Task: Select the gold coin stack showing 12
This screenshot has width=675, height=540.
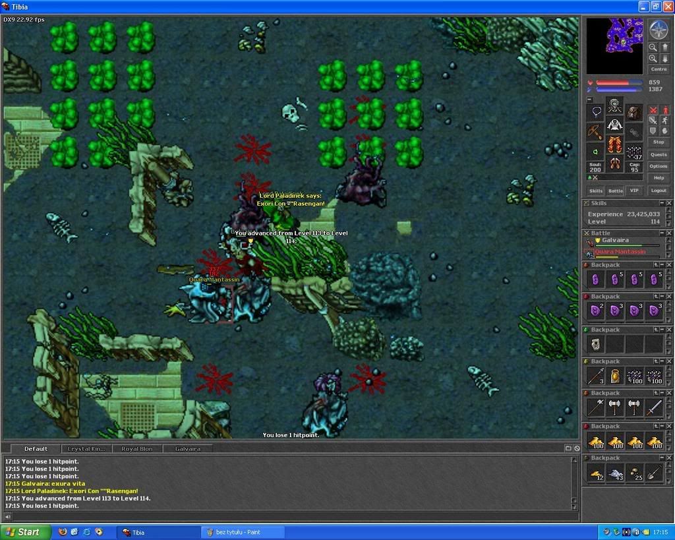Action: (596, 473)
